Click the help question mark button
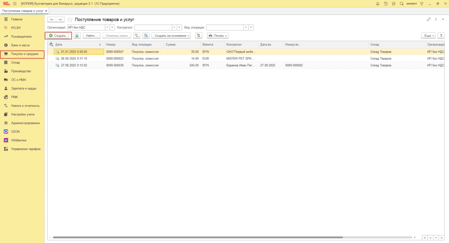Image resolution: width=449 pixels, height=243 pixels. point(441,35)
